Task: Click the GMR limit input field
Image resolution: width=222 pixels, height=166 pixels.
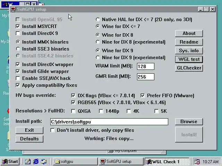Action: coord(146,77)
